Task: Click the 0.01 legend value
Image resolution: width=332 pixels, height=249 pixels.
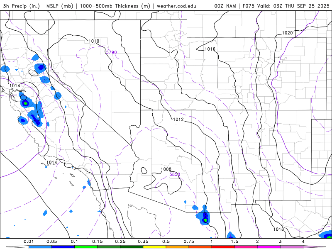Action: (x=29, y=242)
